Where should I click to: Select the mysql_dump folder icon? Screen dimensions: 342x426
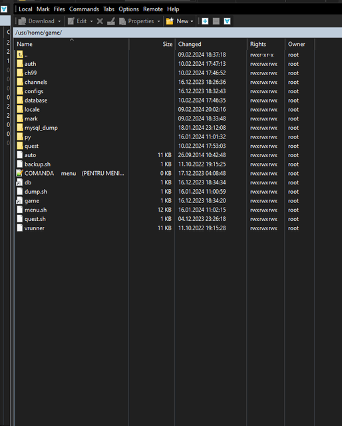[x=20, y=128]
